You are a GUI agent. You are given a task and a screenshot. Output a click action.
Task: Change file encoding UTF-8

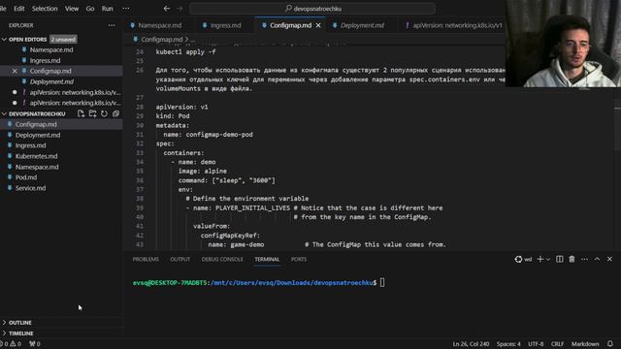pyautogui.click(x=536, y=344)
